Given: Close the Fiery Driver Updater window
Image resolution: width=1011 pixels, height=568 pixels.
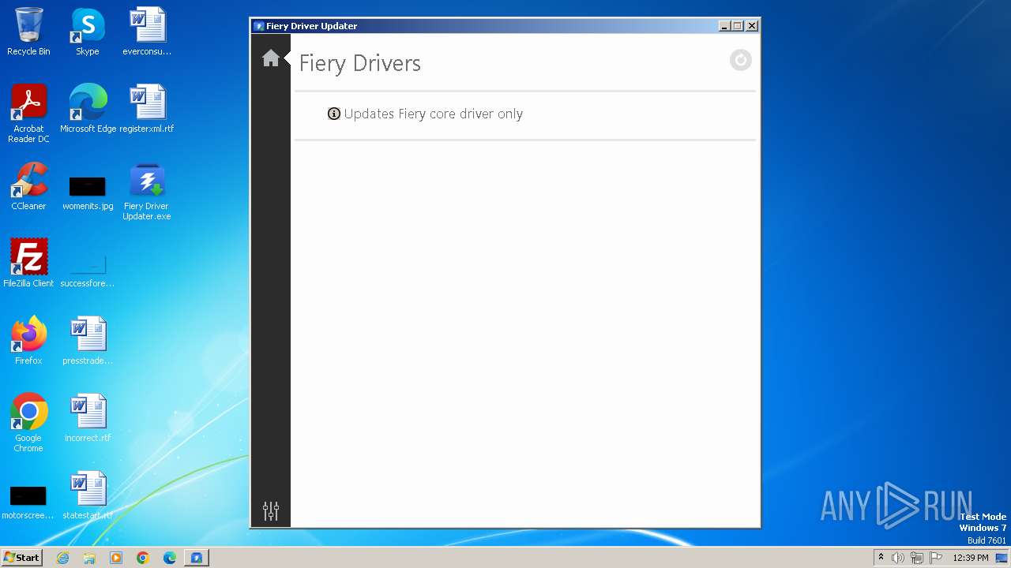Looking at the screenshot, I should [752, 26].
